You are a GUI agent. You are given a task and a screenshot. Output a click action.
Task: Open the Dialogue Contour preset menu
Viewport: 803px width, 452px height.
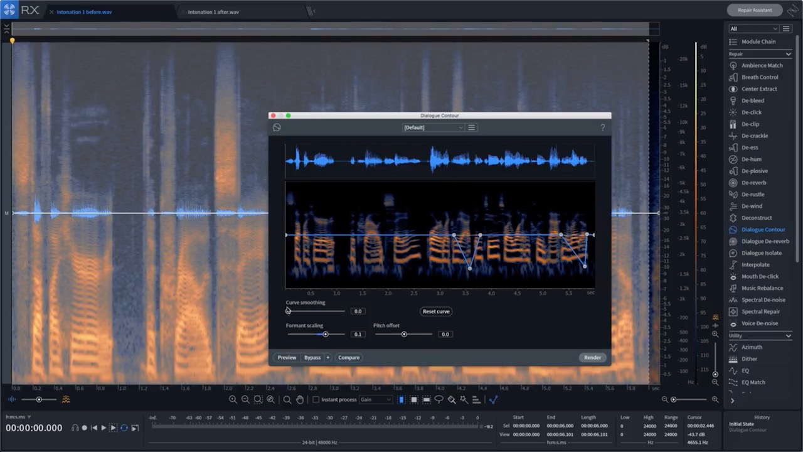point(472,127)
